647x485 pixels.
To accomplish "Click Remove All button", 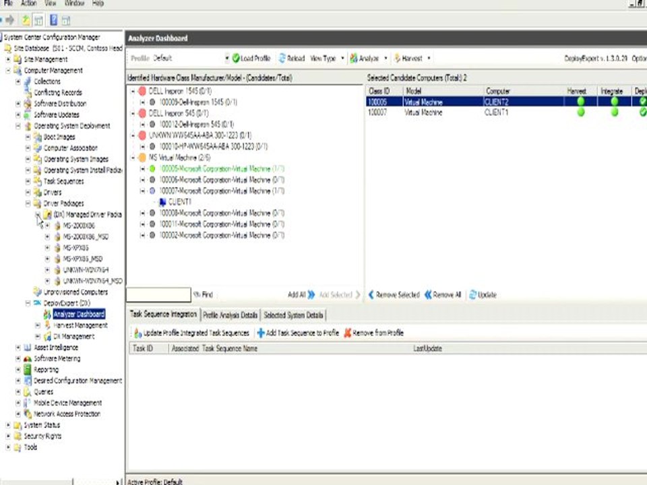I will coord(443,294).
